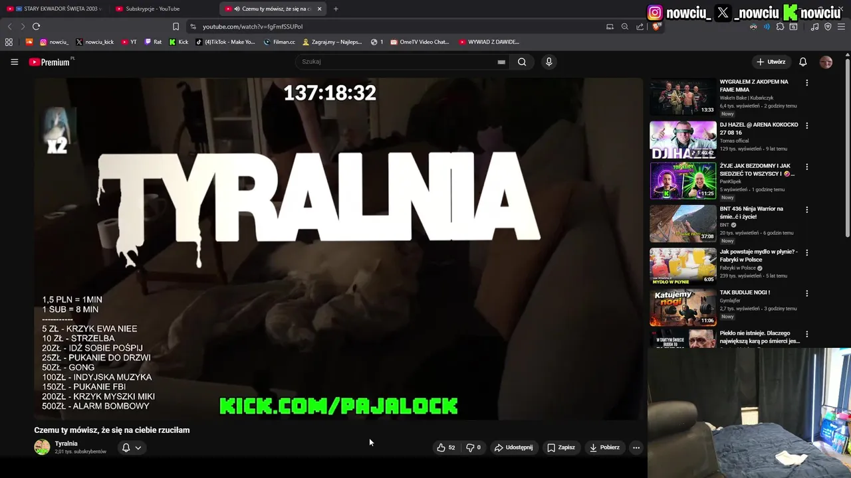The height and width of the screenshot is (478, 851).
Task: Bookmark this page icon
Action: pos(176,27)
